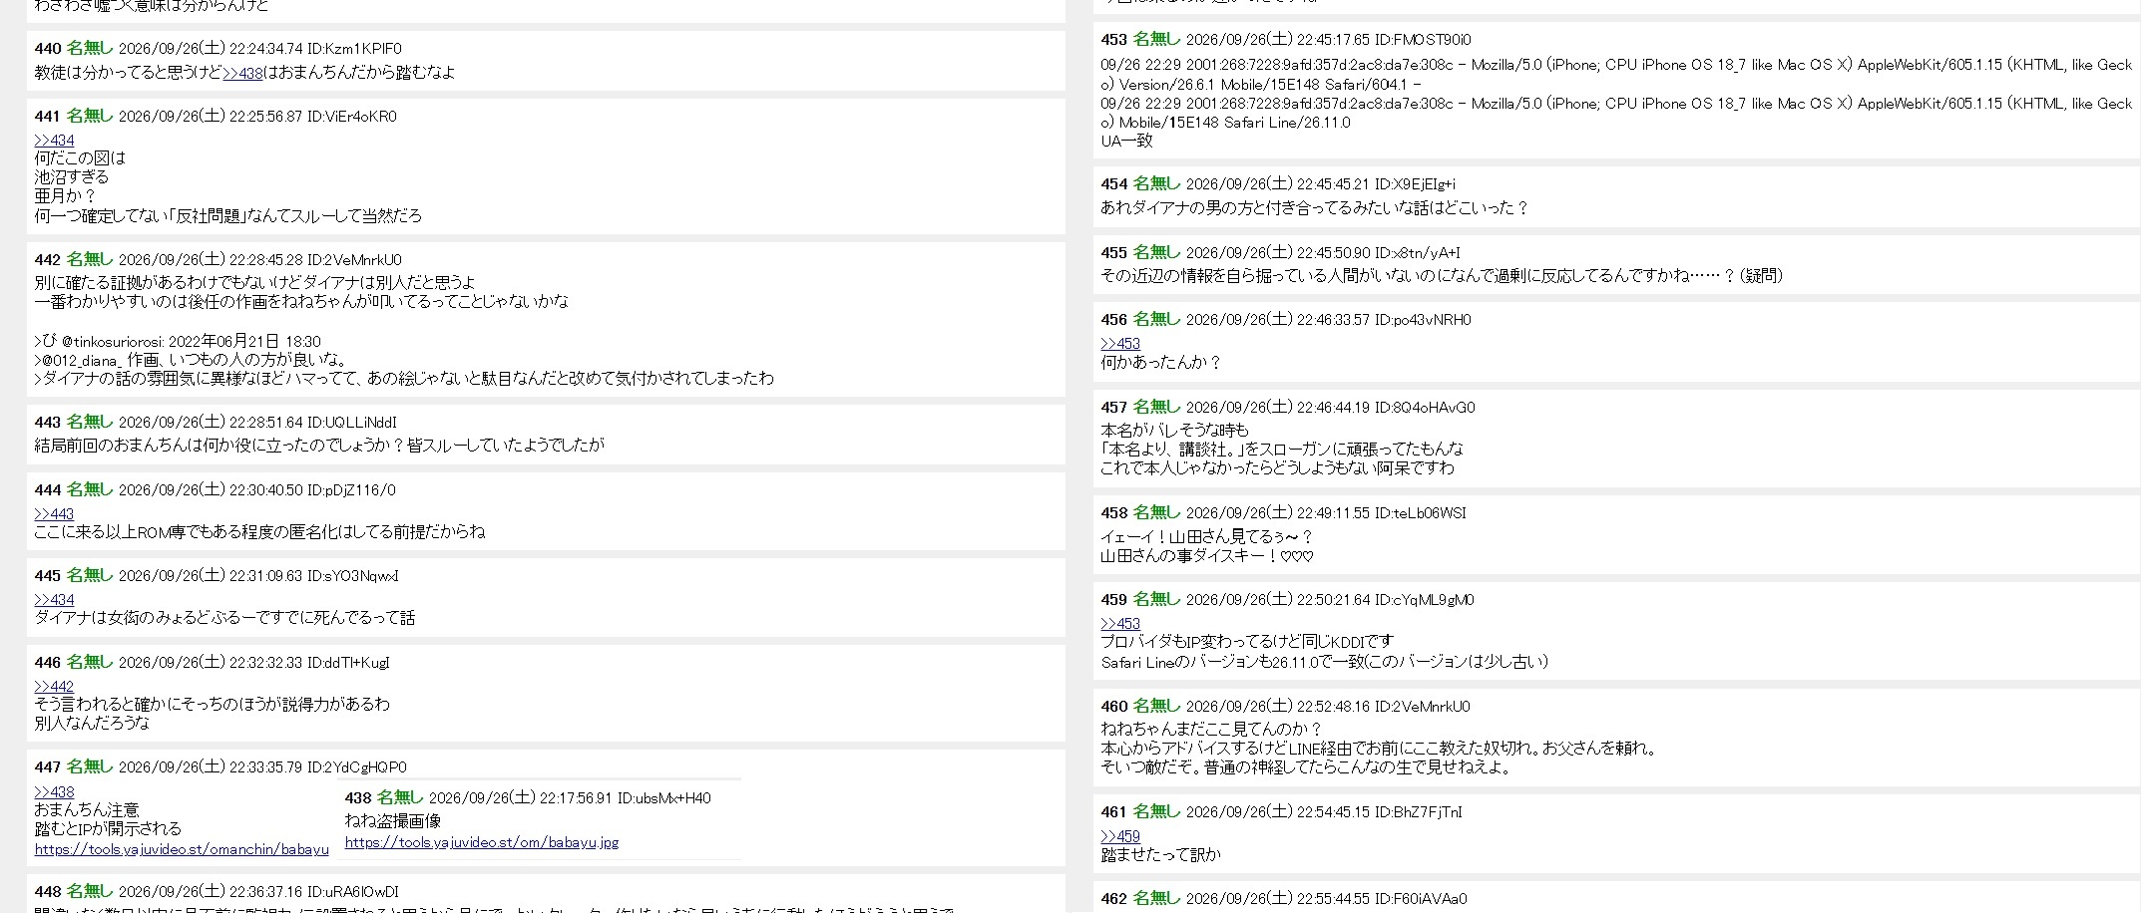Open the babayu.jpg image link
The image size is (2142, 913).
(x=482, y=842)
